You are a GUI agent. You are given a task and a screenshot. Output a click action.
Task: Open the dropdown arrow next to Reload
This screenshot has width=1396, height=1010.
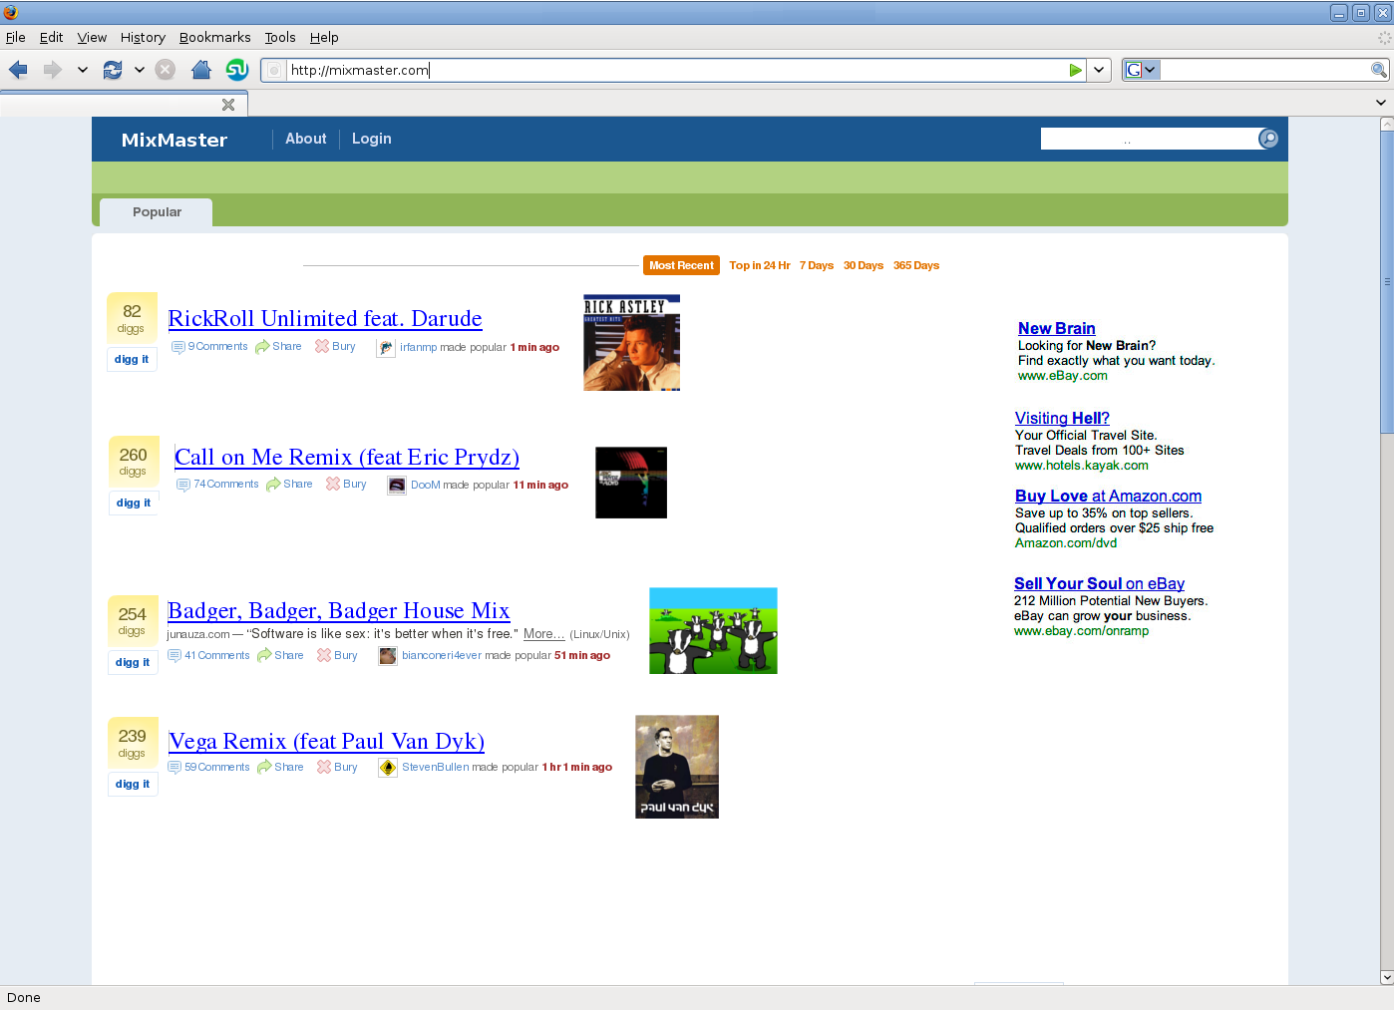pyautogui.click(x=140, y=70)
